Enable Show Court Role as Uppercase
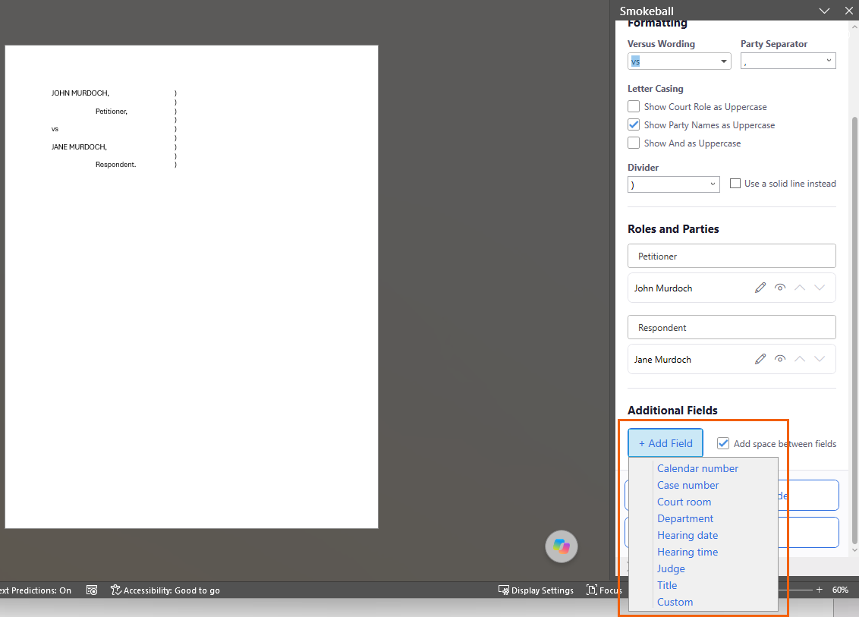Image resolution: width=859 pixels, height=617 pixels. [x=634, y=106]
